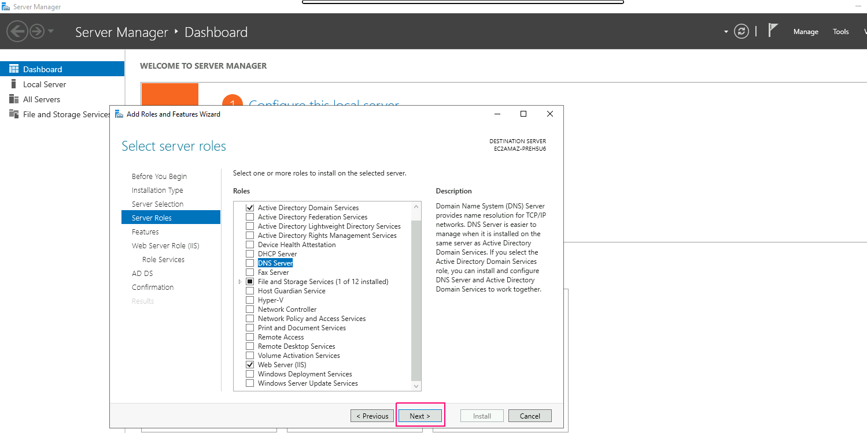Uncheck the Web Server (IIS) role
Viewport: 867px width, 433px height.
250,365
